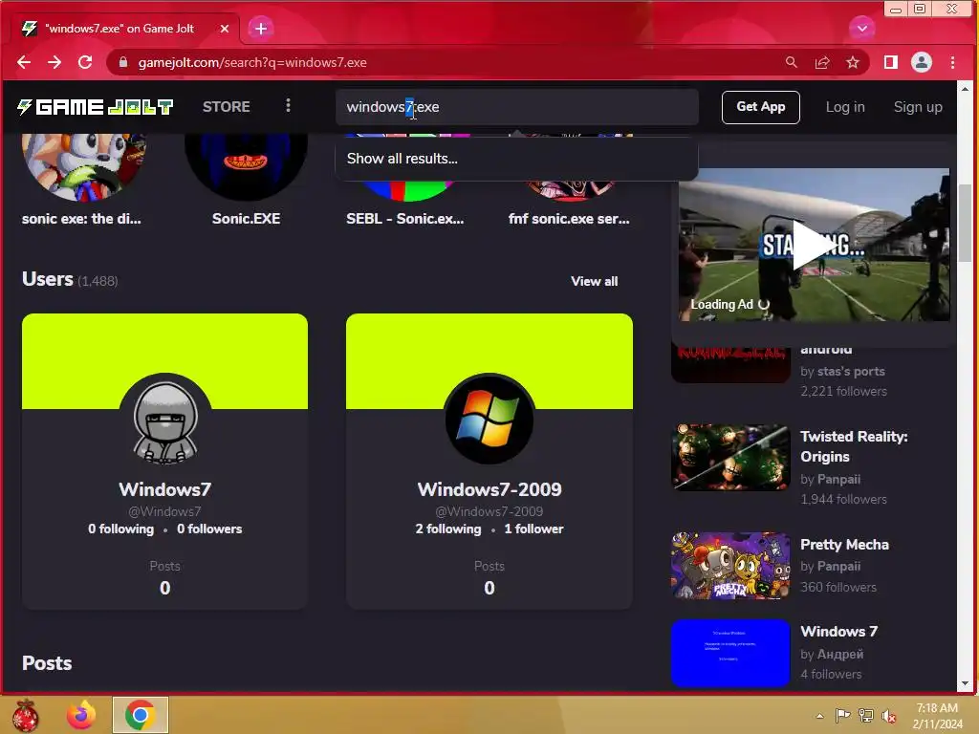Click the browser Forward arrow
Screen dimensions: 979x734
pos(54,62)
